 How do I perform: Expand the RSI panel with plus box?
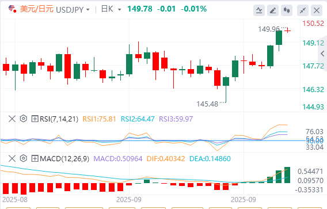(35, 119)
